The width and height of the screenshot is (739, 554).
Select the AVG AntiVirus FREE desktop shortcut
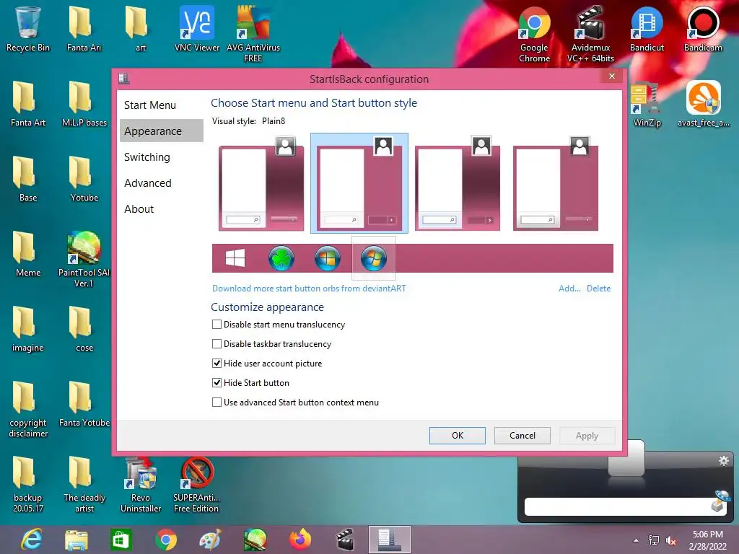253,34
